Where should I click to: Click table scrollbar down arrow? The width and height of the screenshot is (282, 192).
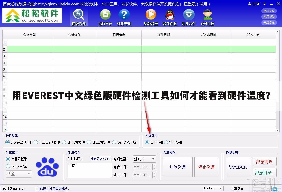[278, 130]
